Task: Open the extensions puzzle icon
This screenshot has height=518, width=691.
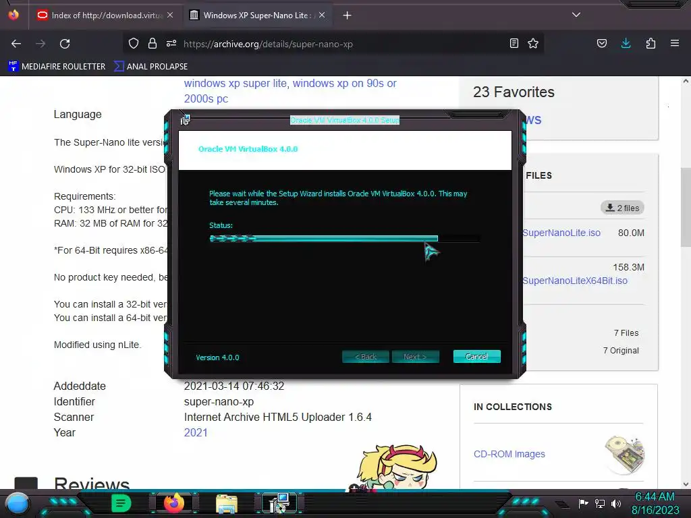Action: coord(651,43)
